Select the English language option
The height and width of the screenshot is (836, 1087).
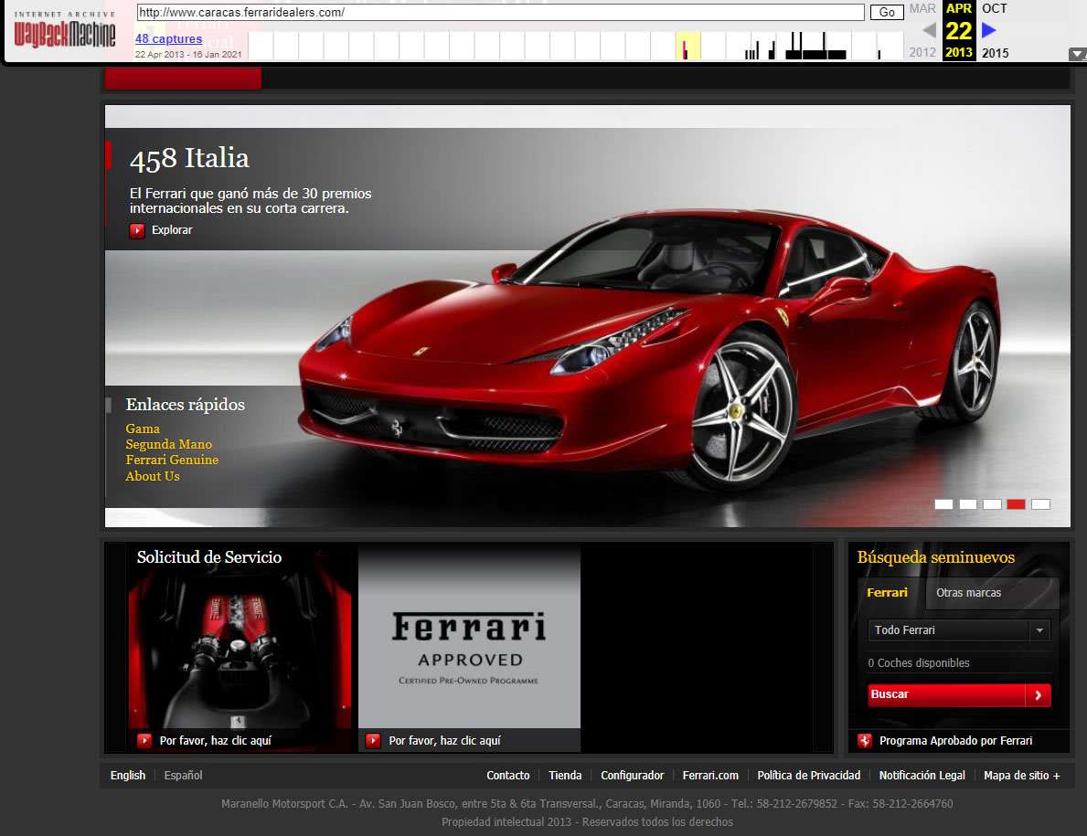pyautogui.click(x=128, y=775)
